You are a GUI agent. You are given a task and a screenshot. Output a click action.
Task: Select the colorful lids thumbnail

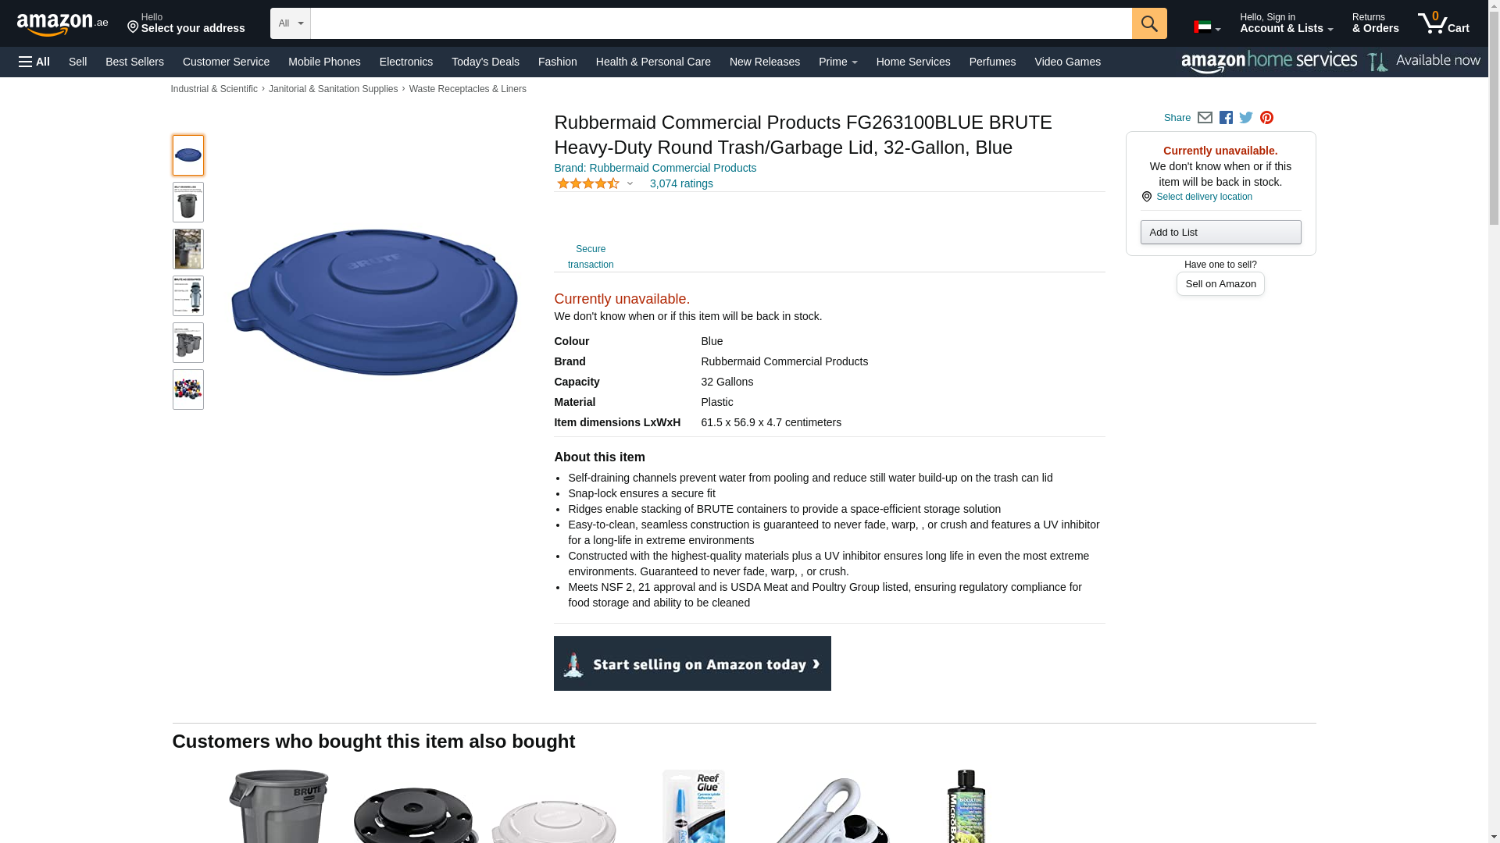188,389
